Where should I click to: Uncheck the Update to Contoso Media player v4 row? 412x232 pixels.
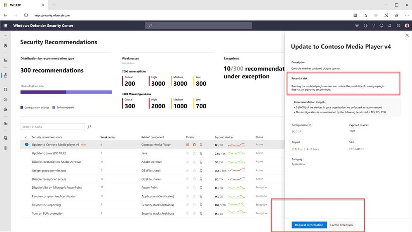[26, 145]
